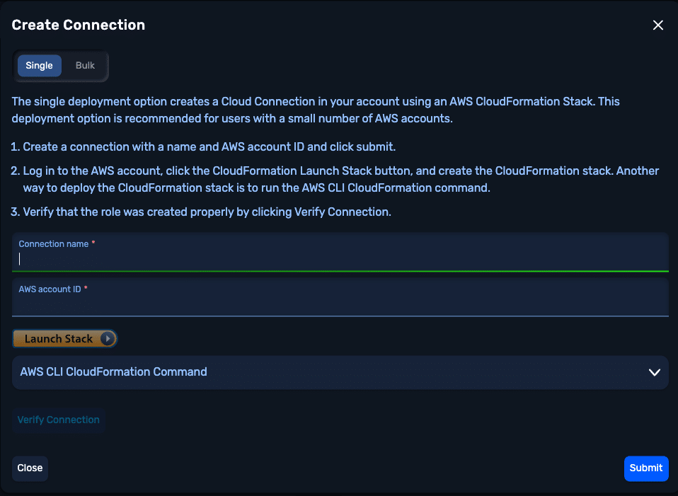Viewport: 678px width, 496px height.
Task: Click the Create Connection dialog title
Action: click(79, 25)
